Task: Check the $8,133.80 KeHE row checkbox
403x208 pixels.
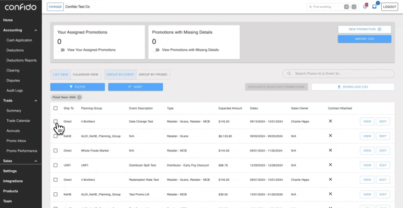Action: [56, 136]
